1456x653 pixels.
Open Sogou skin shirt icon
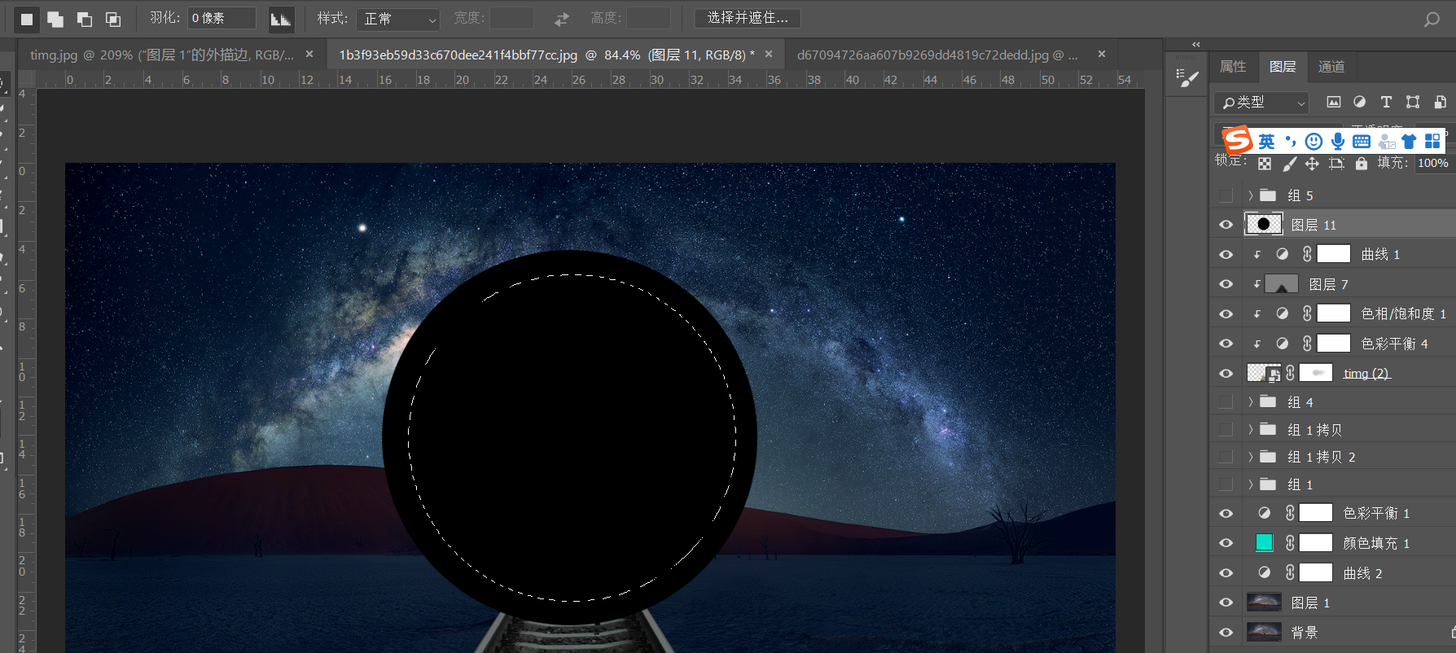tap(1410, 142)
